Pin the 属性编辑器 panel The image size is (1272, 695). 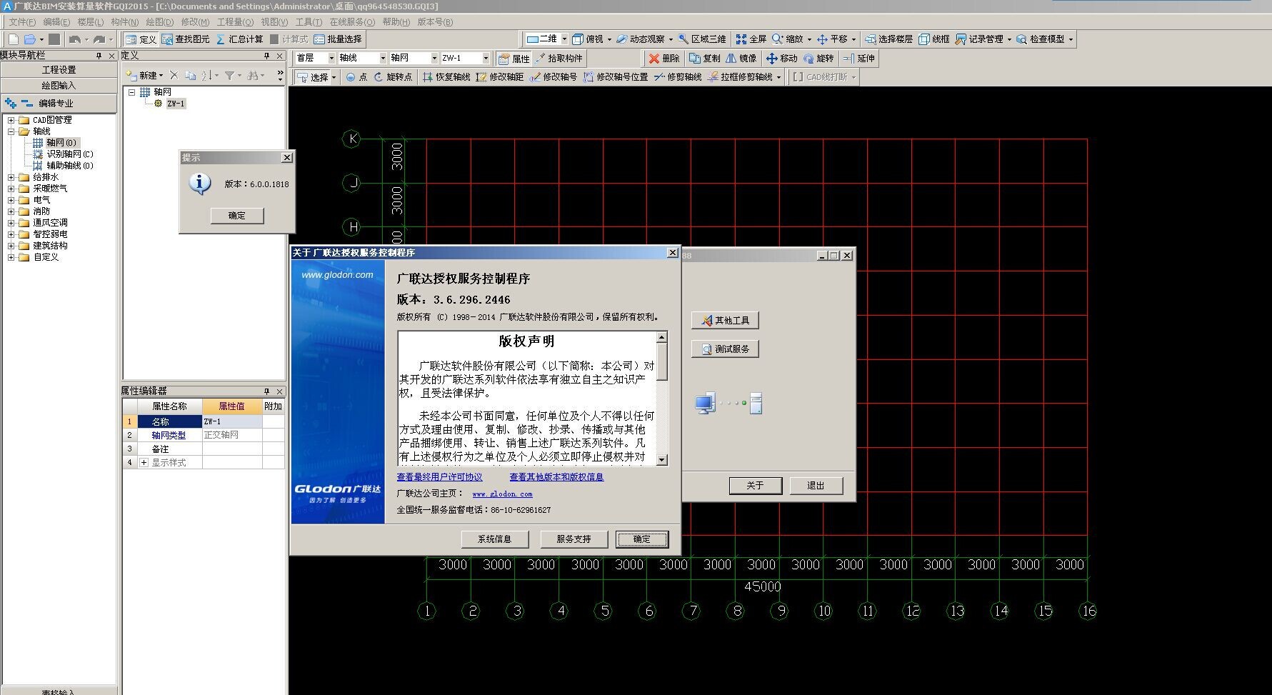tap(266, 391)
